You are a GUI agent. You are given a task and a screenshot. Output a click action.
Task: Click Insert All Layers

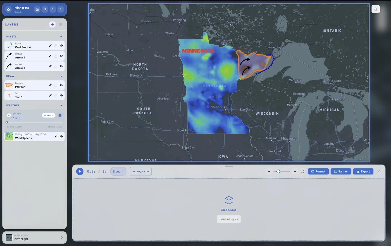[229, 219]
